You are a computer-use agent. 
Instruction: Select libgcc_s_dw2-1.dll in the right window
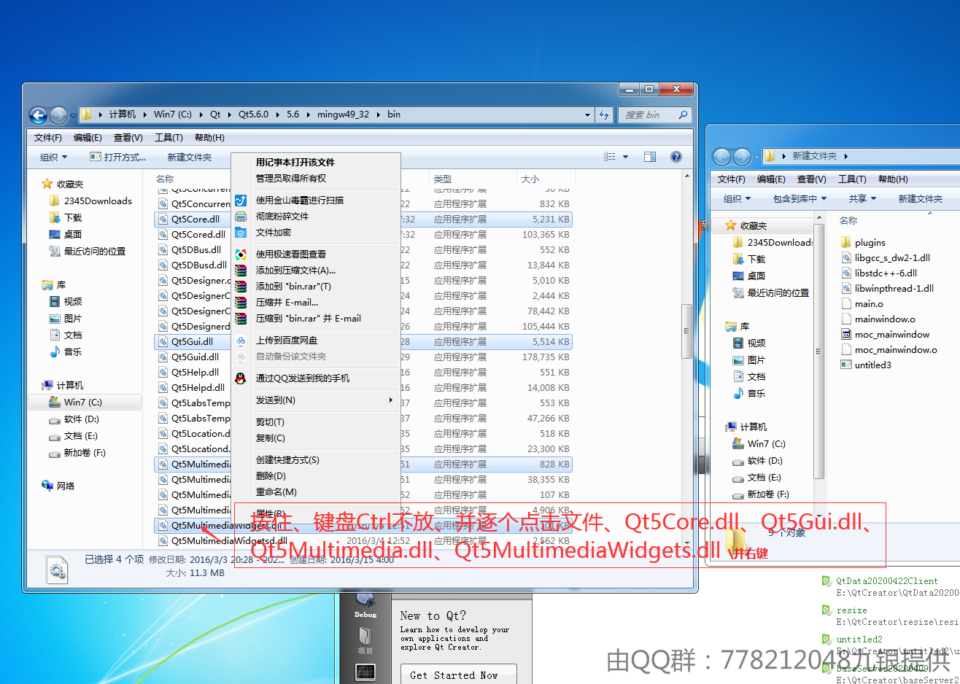pyautogui.click(x=892, y=257)
